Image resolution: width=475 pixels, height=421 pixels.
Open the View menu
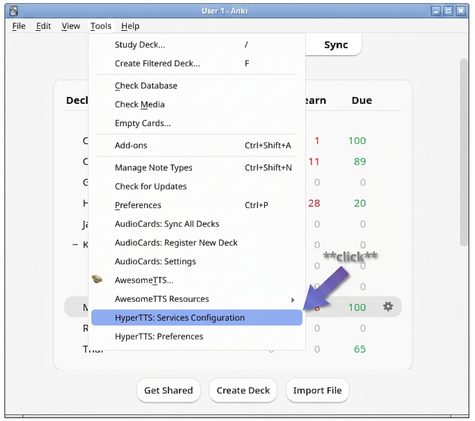click(x=71, y=26)
